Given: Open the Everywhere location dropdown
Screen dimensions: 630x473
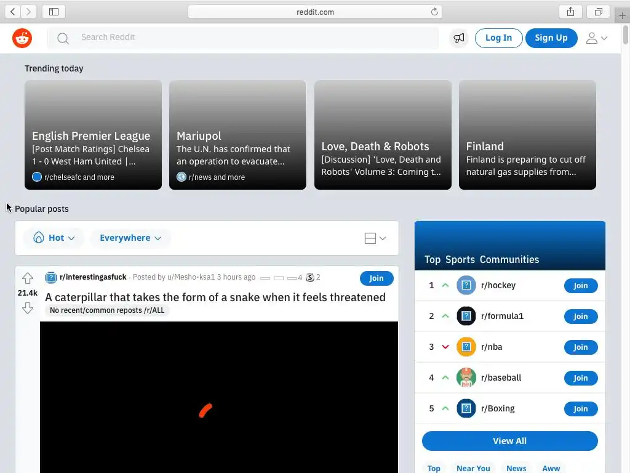Looking at the screenshot, I should pos(130,238).
